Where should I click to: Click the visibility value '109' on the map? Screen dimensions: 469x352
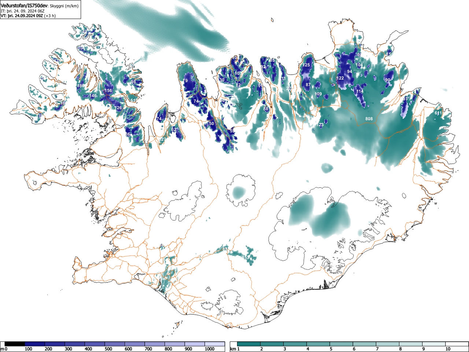tap(318, 94)
